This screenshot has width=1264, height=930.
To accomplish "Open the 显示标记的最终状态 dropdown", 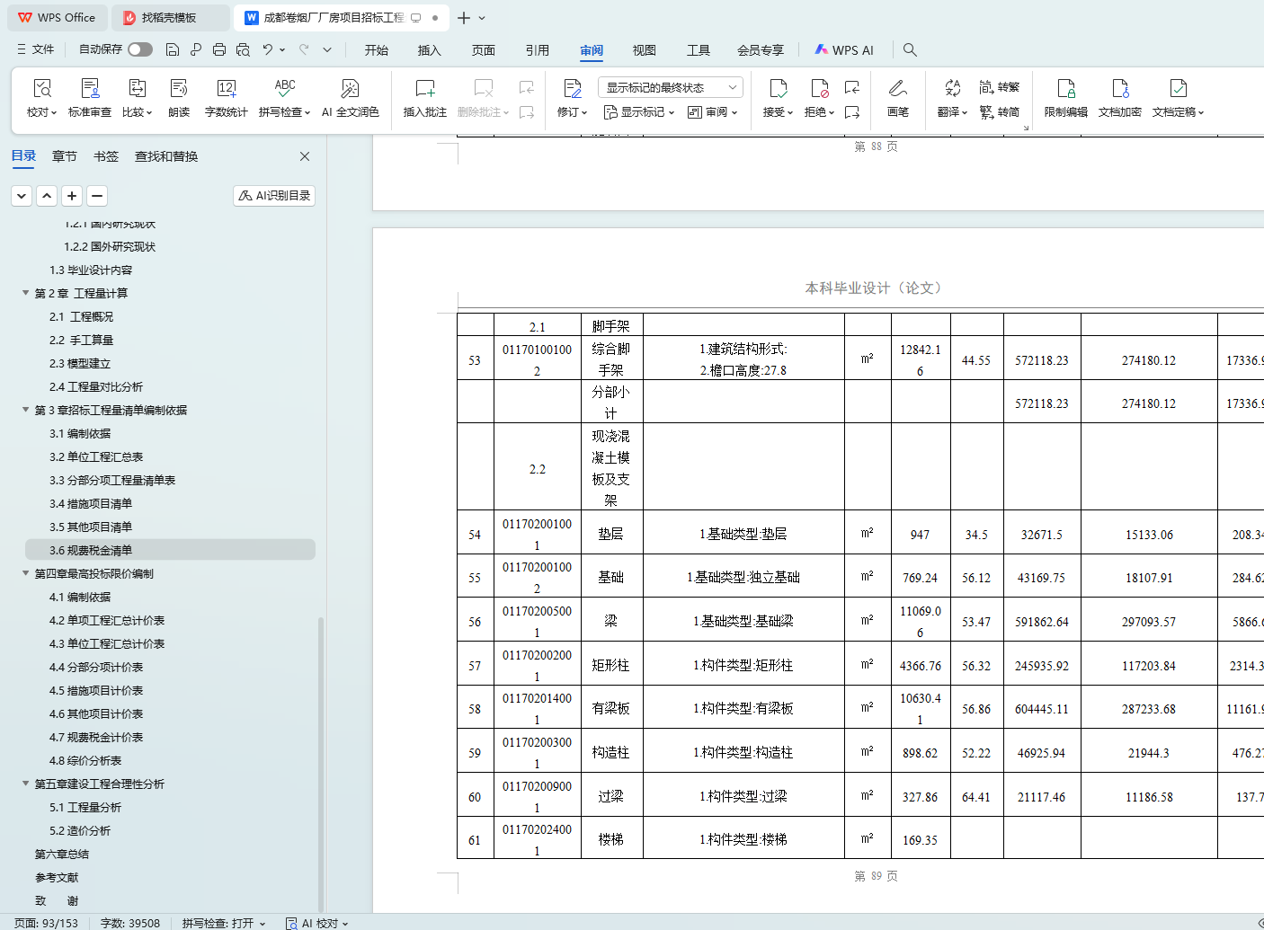I will tap(670, 87).
